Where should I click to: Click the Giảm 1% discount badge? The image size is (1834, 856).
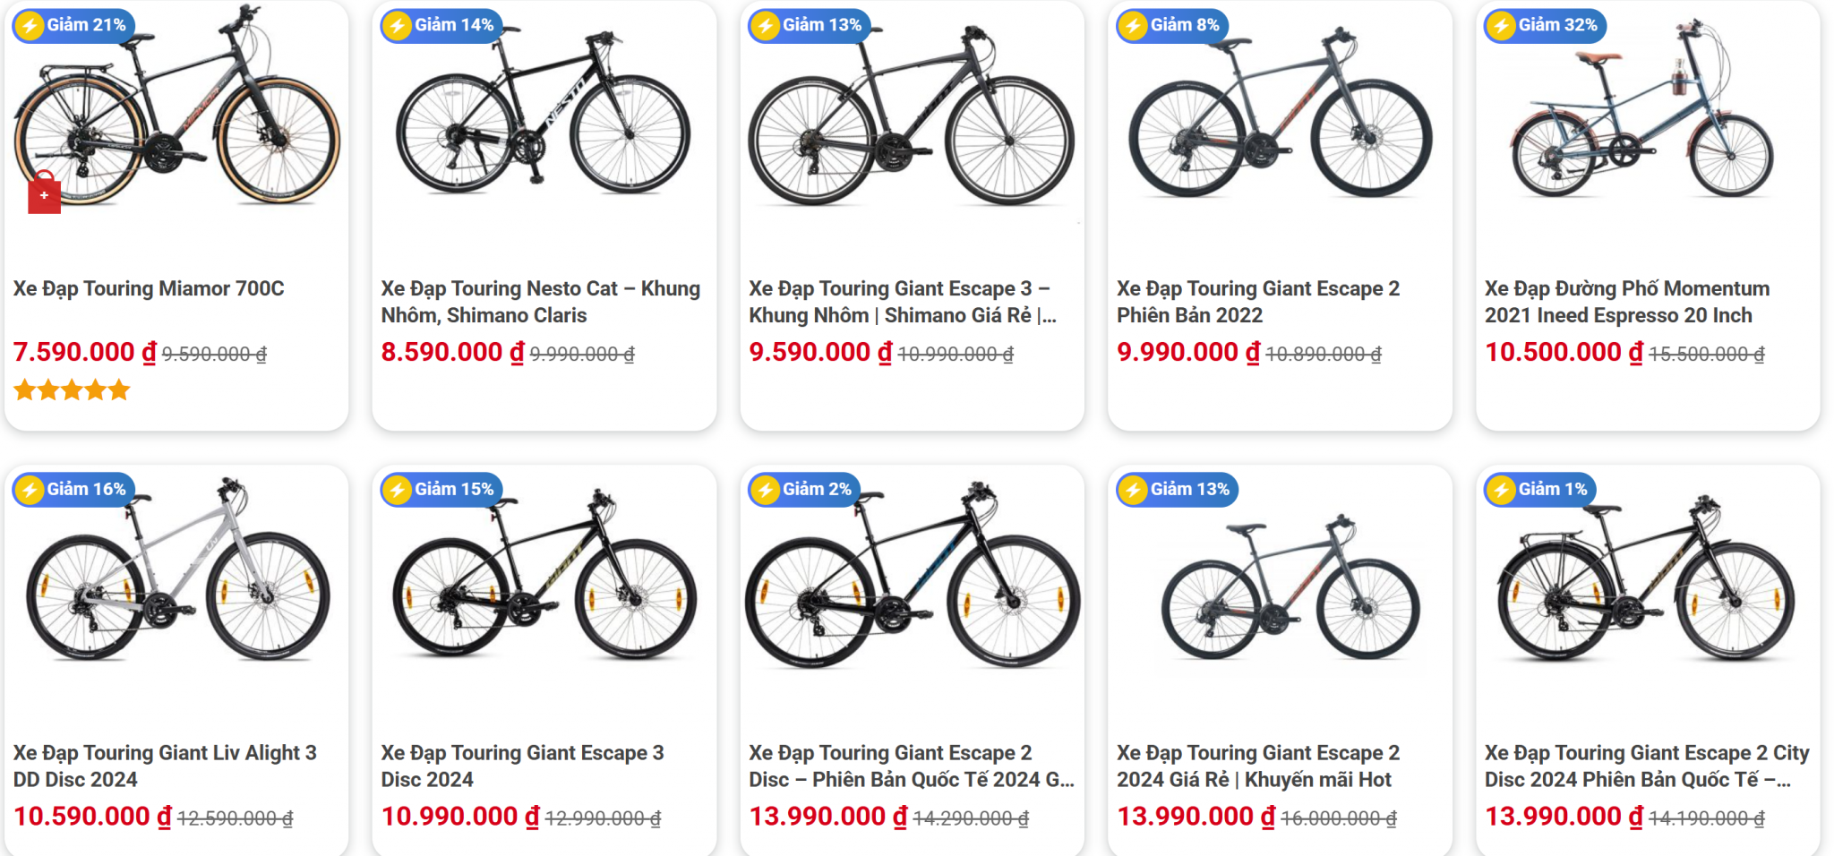[1540, 489]
